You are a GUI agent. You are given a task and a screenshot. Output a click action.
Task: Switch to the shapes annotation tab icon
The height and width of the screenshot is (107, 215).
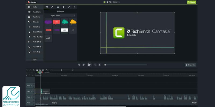point(58,7)
